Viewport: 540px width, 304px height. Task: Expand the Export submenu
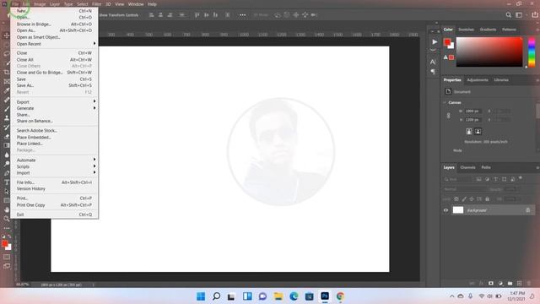click(x=54, y=101)
